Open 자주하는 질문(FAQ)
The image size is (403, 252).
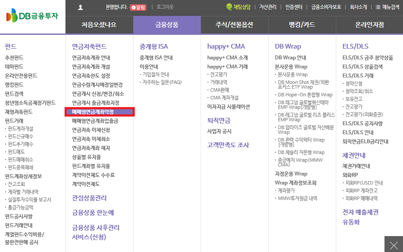tap(162, 82)
